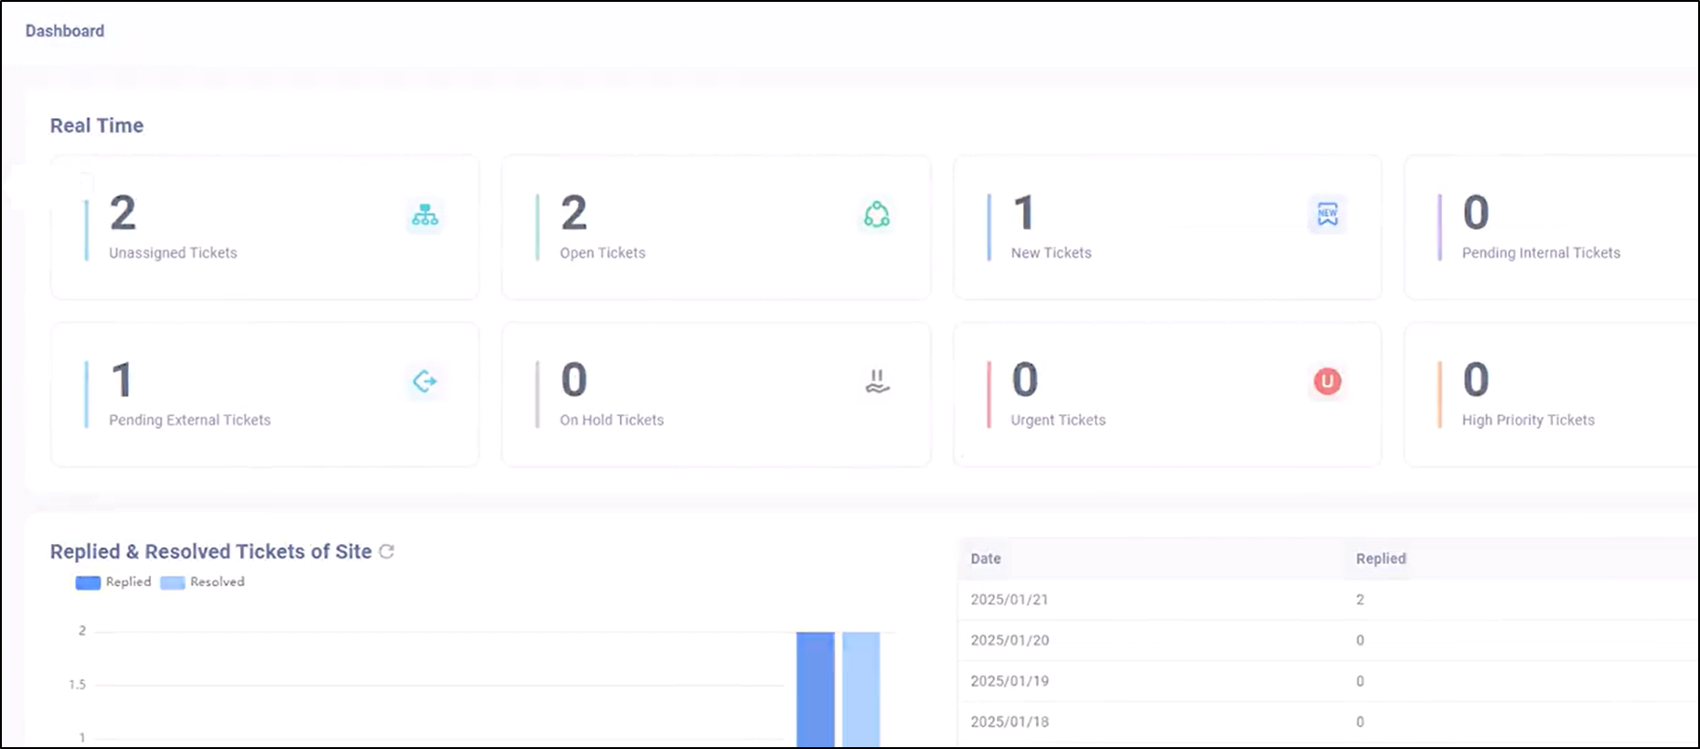Click the light blue Resolved bar
This screenshot has height=749, width=1700.
click(x=861, y=689)
